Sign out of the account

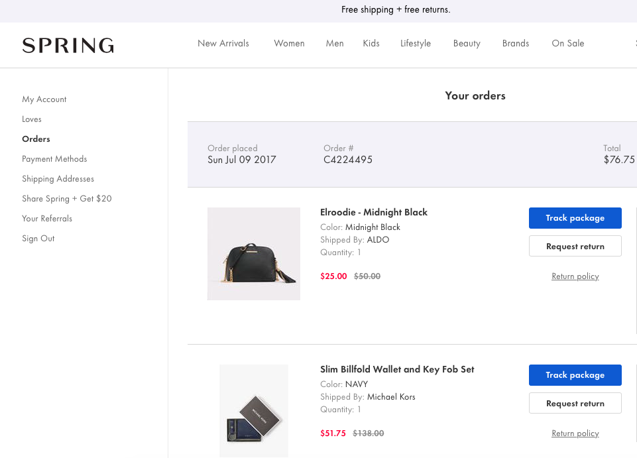38,239
